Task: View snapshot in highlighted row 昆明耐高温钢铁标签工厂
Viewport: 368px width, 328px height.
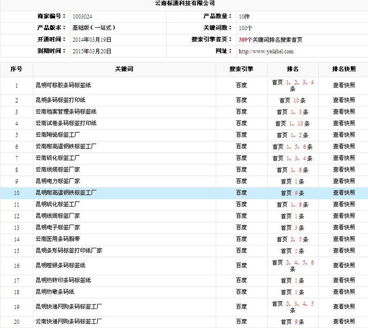Action: coord(344,193)
